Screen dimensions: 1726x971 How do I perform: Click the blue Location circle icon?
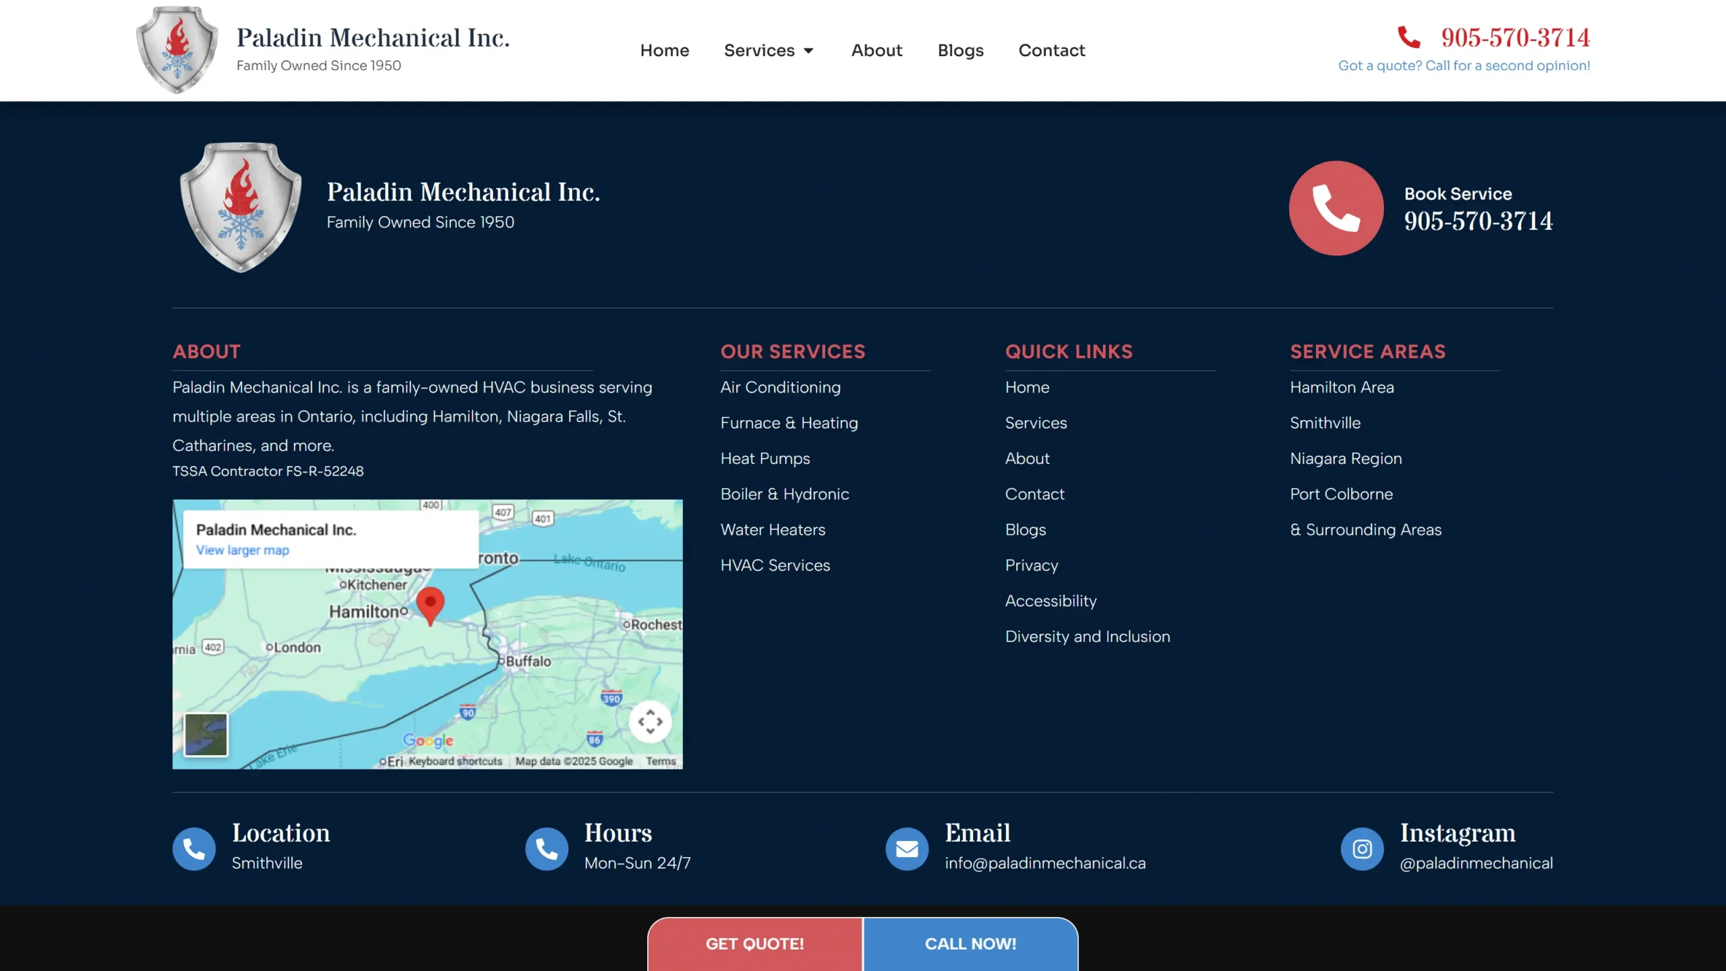(x=194, y=848)
